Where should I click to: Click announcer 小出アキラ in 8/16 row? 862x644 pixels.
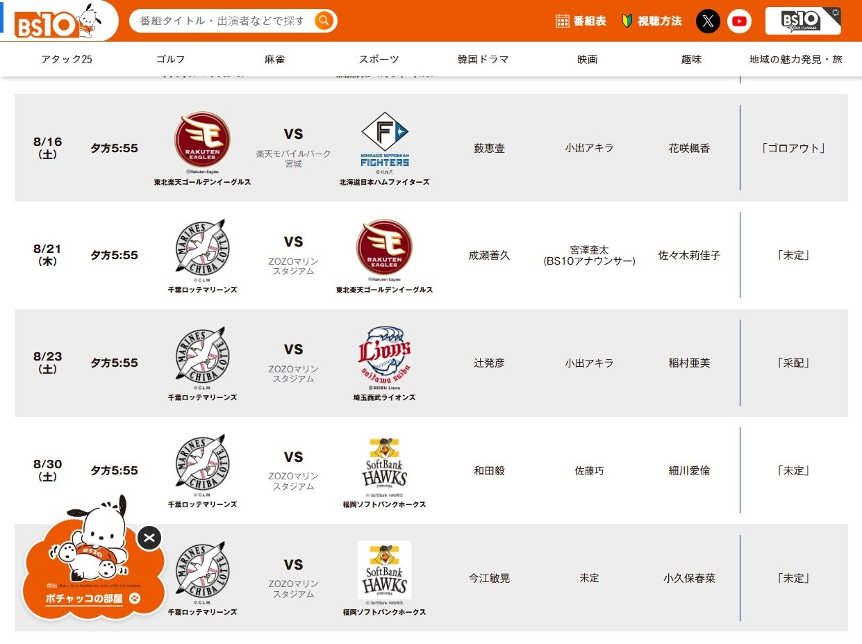coord(589,148)
